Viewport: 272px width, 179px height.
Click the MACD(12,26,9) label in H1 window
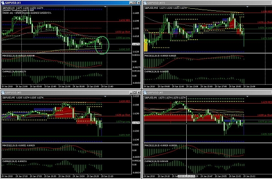(10, 56)
